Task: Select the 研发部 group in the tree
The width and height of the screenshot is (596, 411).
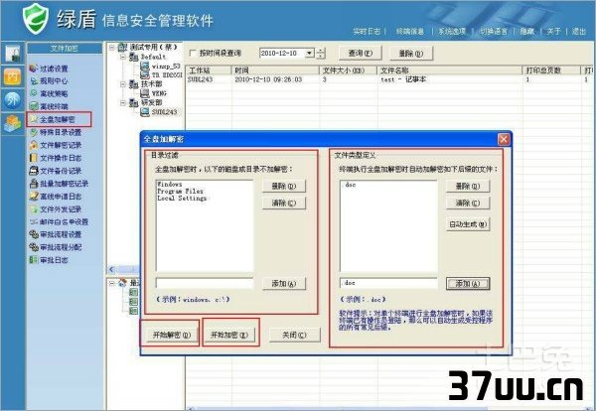Action: 146,102
